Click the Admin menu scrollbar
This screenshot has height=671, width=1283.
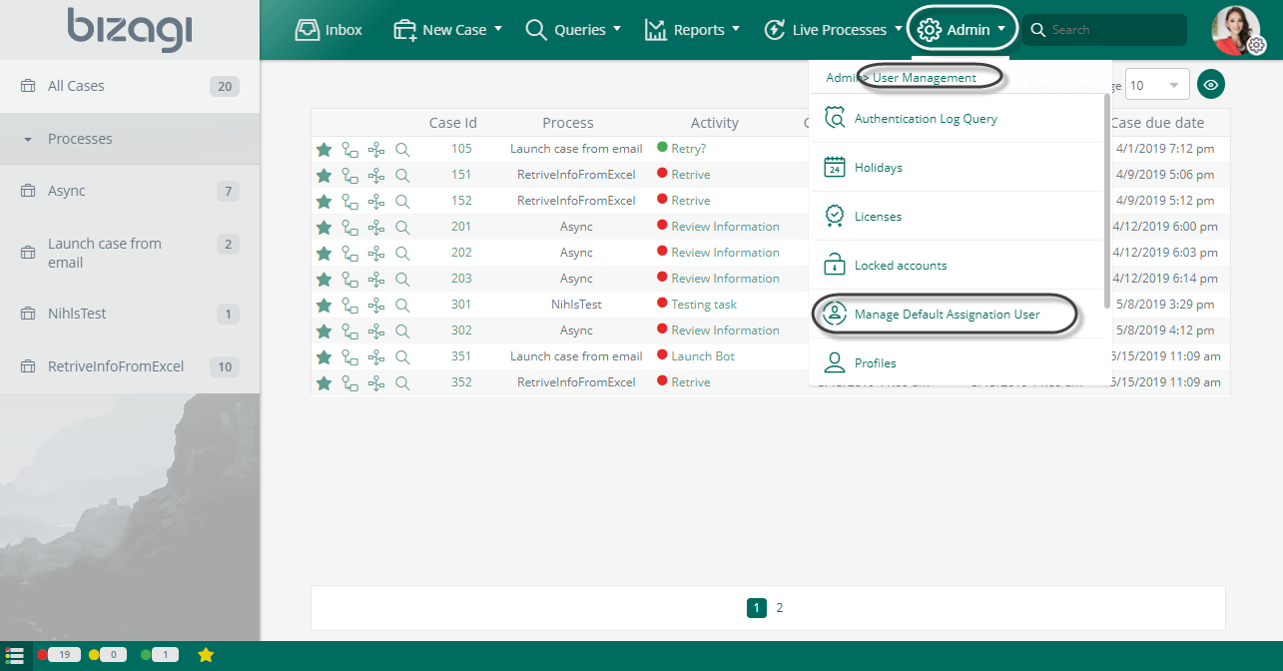pyautogui.click(x=1108, y=200)
